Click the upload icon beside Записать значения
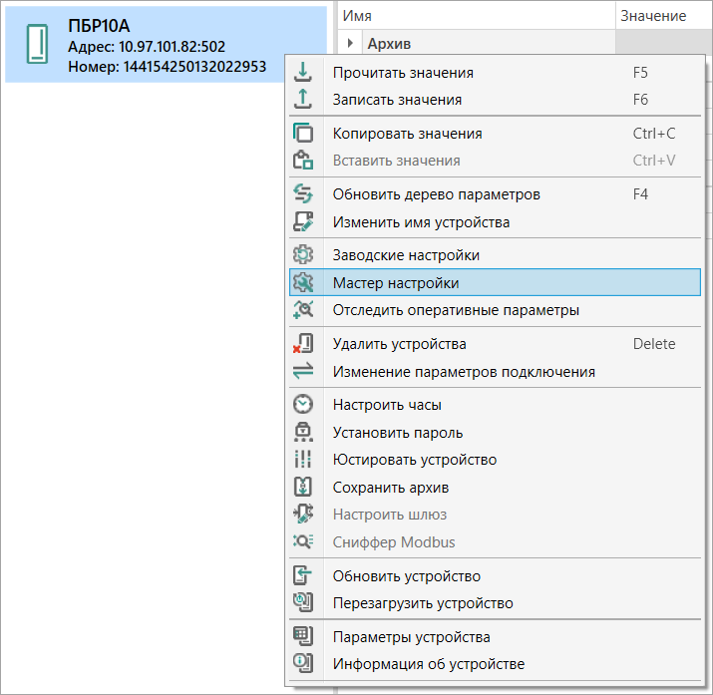This screenshot has width=713, height=695. click(x=303, y=99)
